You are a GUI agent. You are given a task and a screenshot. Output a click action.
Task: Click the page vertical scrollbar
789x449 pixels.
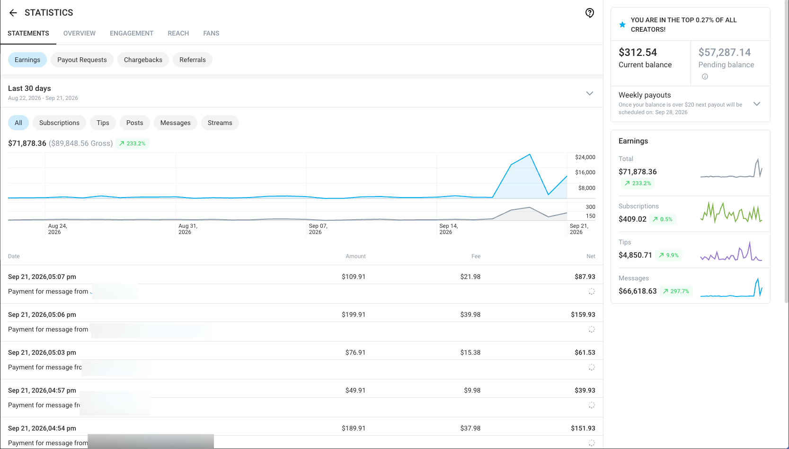click(x=787, y=152)
